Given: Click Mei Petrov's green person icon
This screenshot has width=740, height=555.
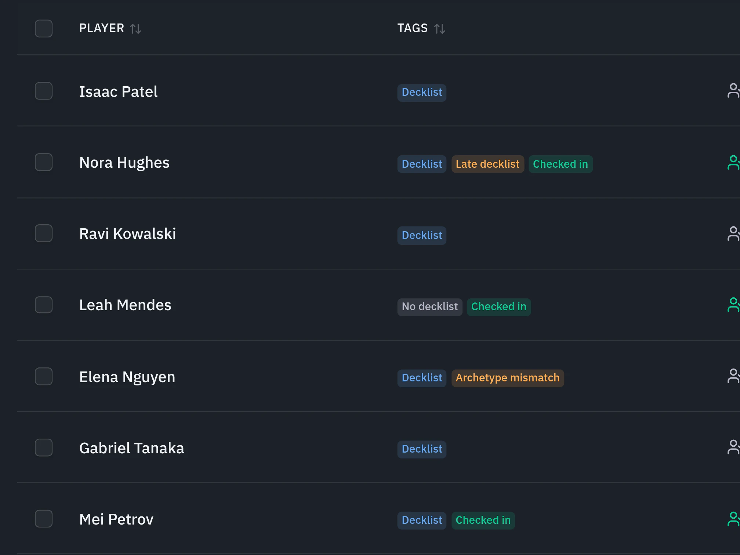Looking at the screenshot, I should click(733, 519).
